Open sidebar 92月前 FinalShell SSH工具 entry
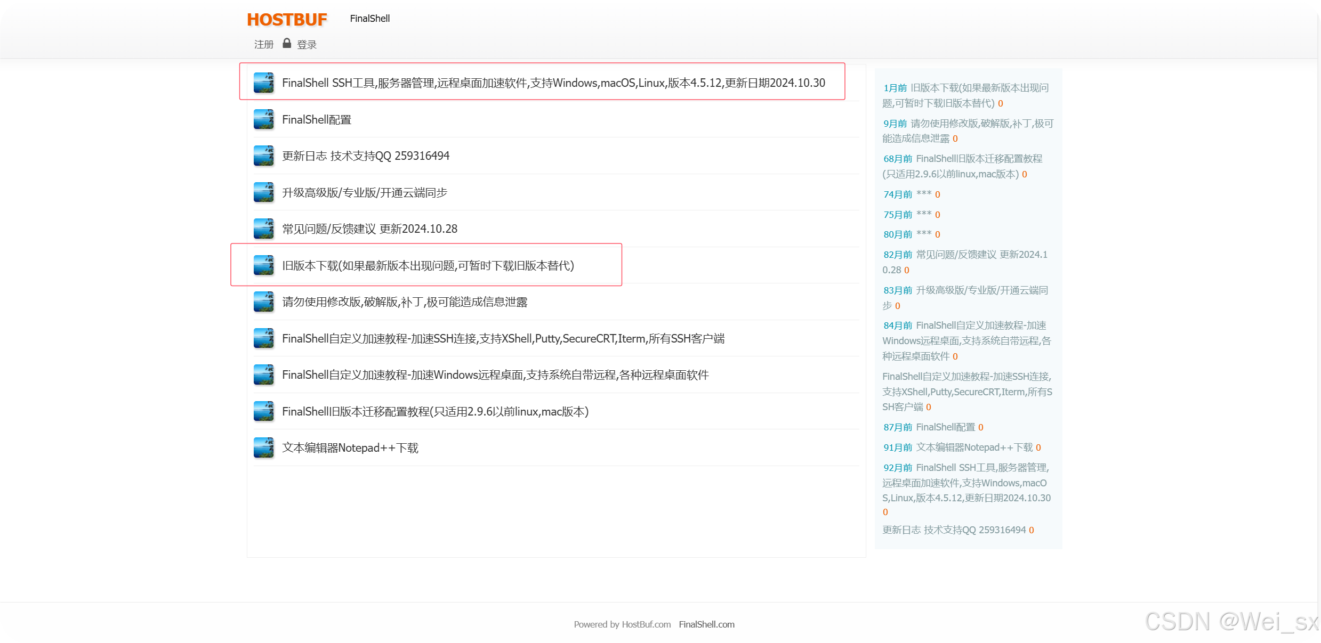The image size is (1321, 643). click(966, 483)
